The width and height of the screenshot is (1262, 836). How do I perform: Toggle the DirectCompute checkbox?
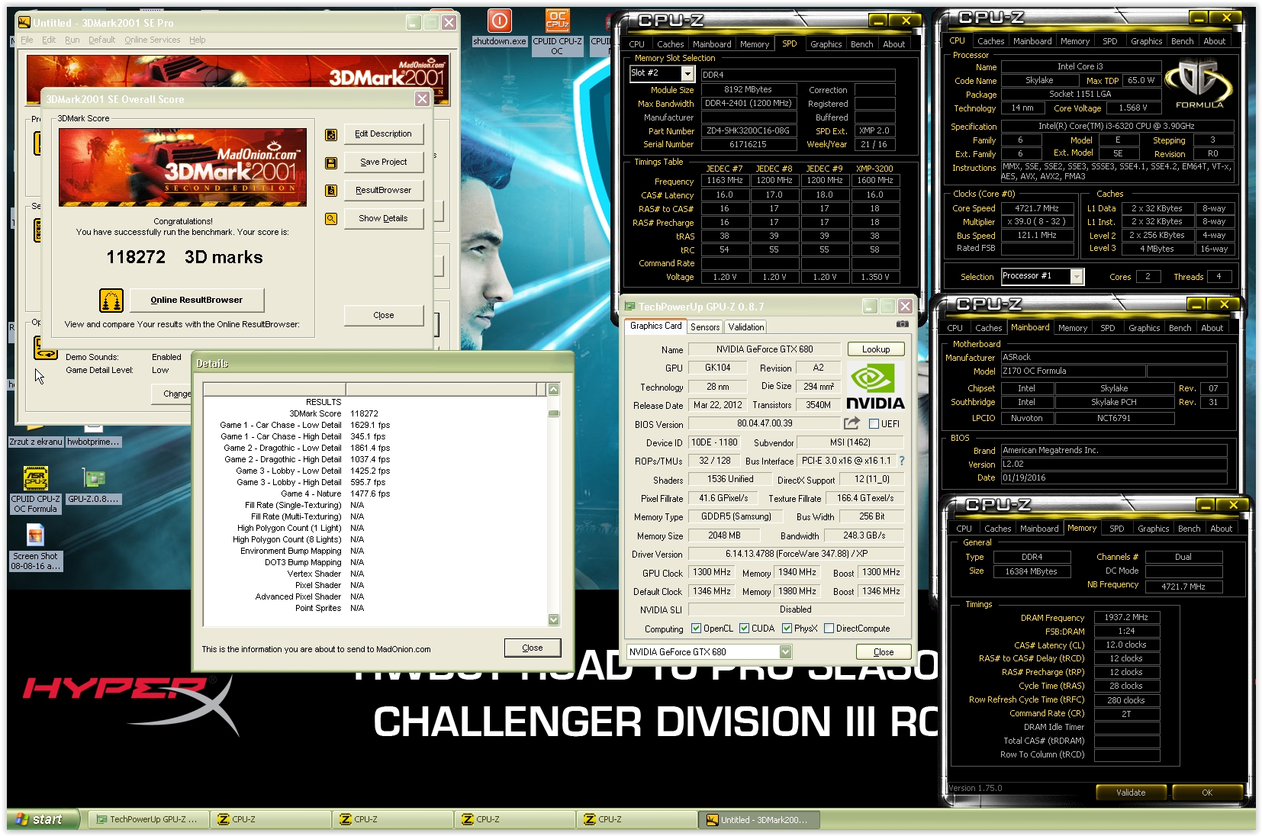tap(829, 629)
